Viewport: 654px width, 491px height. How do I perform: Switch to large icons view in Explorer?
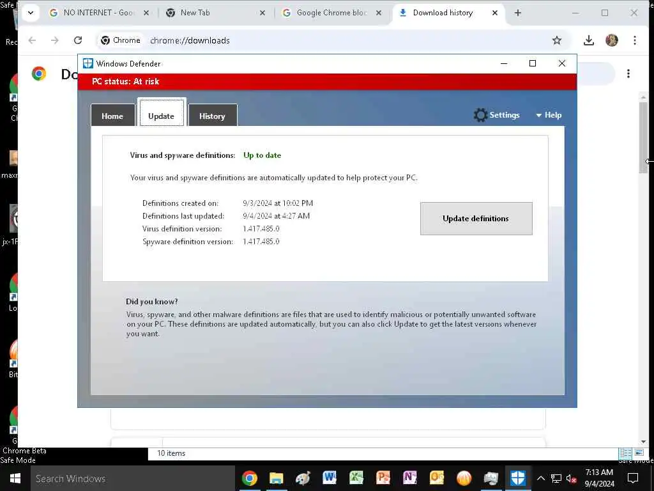(639, 452)
